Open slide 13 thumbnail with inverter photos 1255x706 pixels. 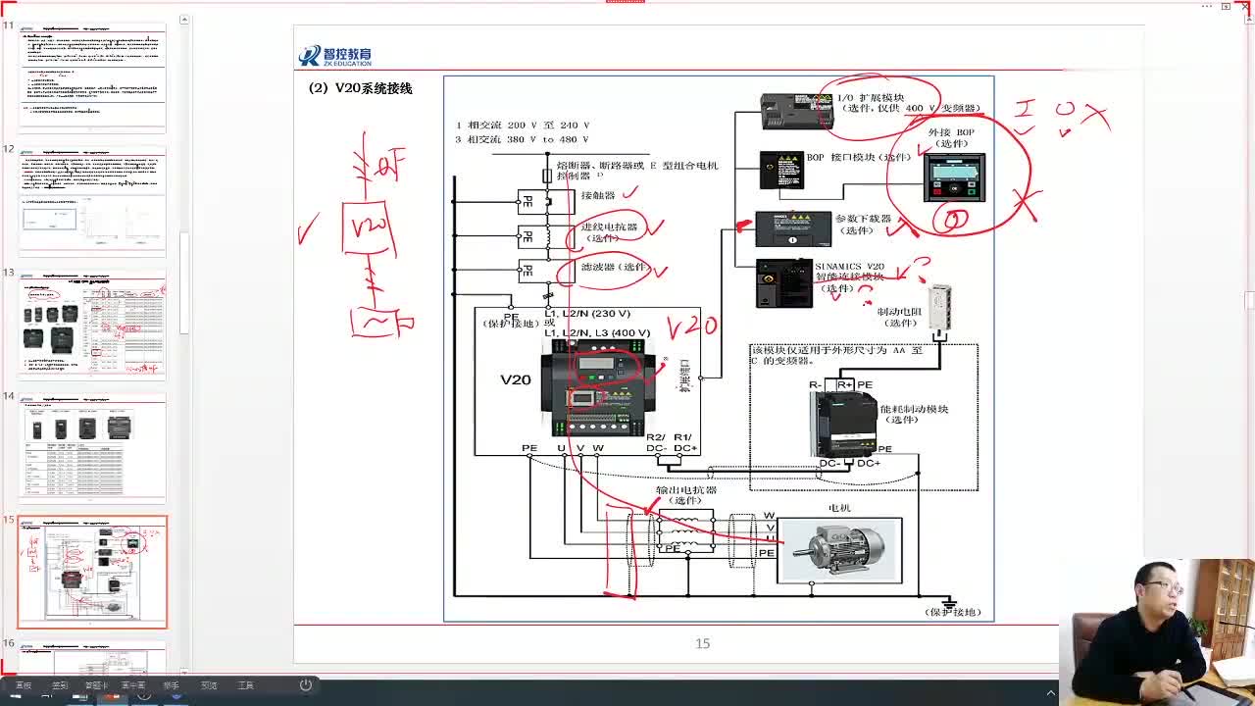tap(92, 325)
